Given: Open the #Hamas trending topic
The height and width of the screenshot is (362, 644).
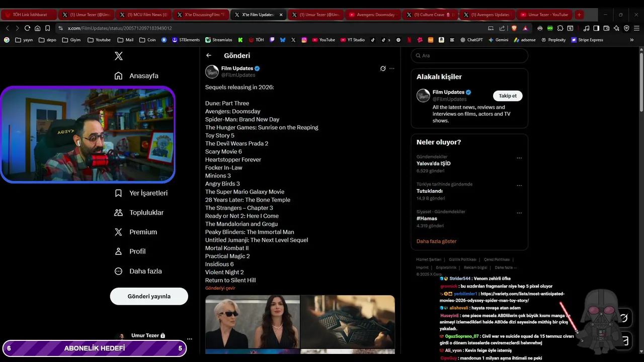Looking at the screenshot, I should [427, 219].
